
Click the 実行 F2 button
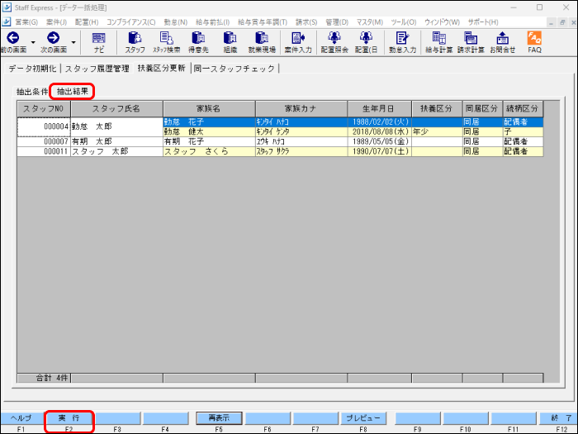click(x=69, y=418)
